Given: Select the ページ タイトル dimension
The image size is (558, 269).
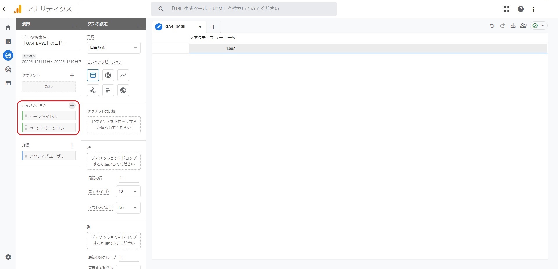Looking at the screenshot, I should pyautogui.click(x=49, y=116).
